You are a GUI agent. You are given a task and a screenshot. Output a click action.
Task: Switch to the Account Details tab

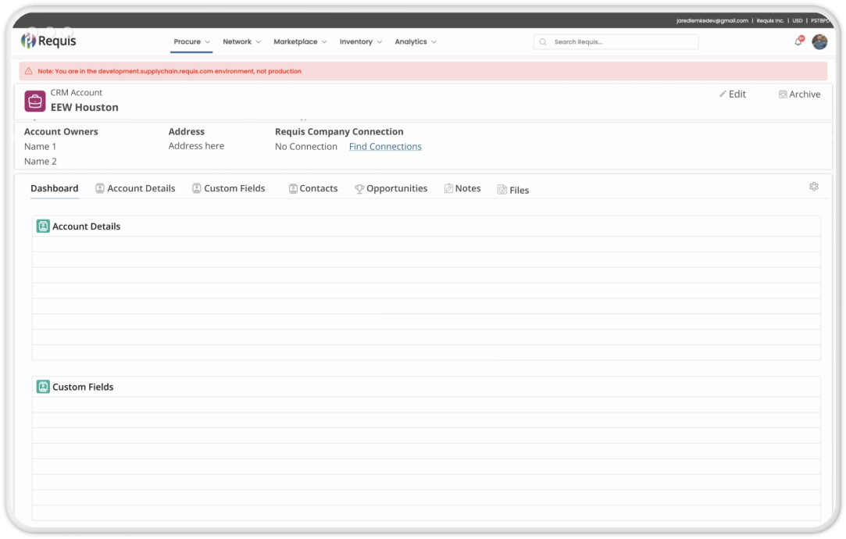[135, 188]
